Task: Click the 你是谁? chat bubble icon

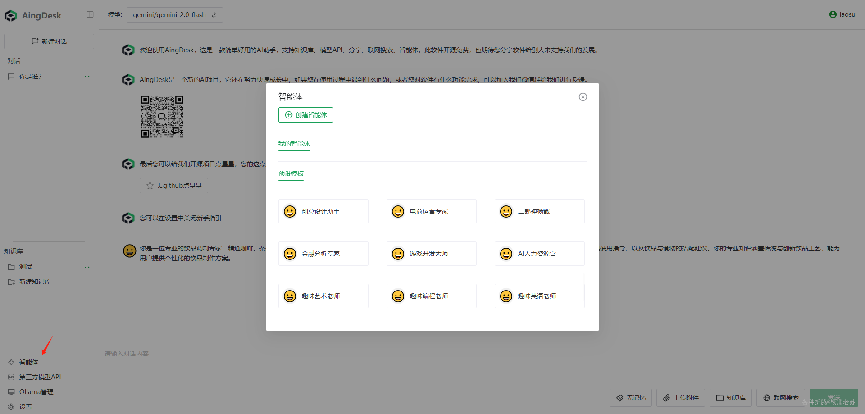Action: tap(11, 77)
